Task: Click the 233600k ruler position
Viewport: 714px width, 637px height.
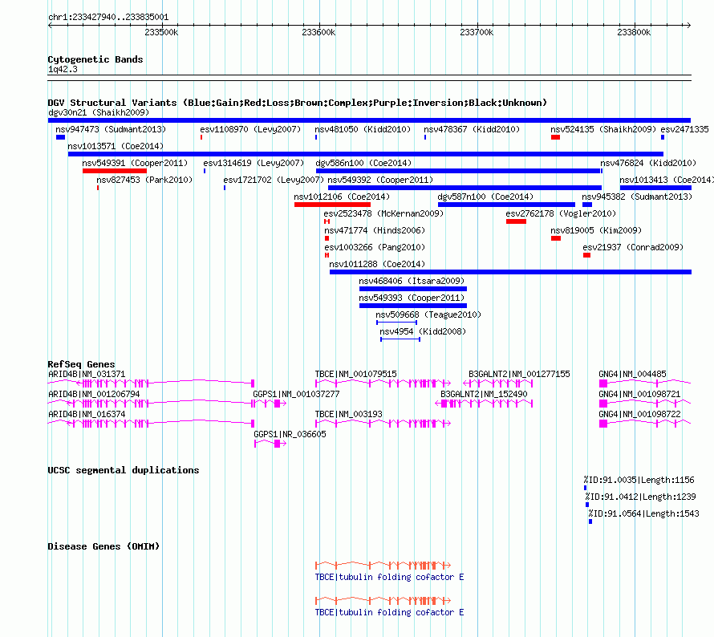Action: click(318, 32)
